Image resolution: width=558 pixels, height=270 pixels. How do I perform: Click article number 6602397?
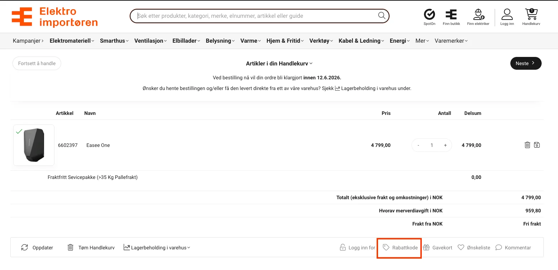pyautogui.click(x=68, y=145)
